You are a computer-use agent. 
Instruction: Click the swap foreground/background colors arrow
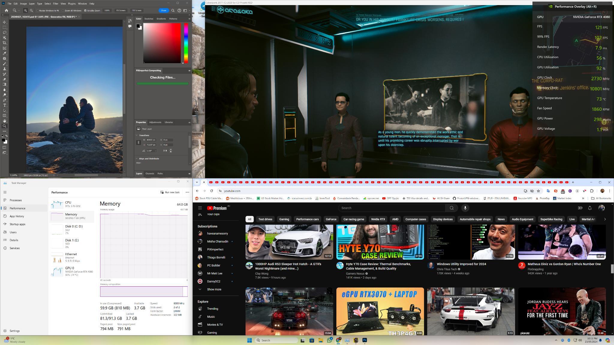click(x=7, y=136)
